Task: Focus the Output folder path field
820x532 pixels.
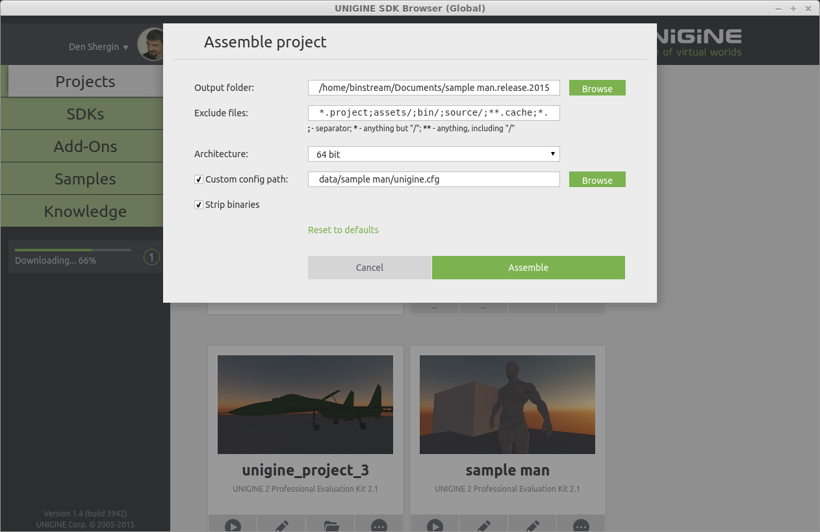Action: (433, 88)
